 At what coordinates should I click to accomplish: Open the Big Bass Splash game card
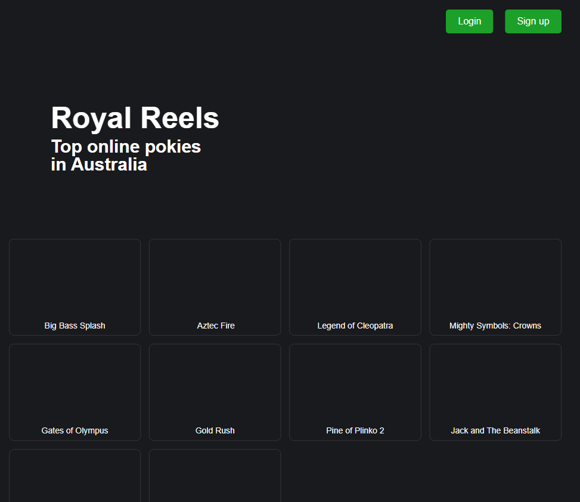click(75, 287)
